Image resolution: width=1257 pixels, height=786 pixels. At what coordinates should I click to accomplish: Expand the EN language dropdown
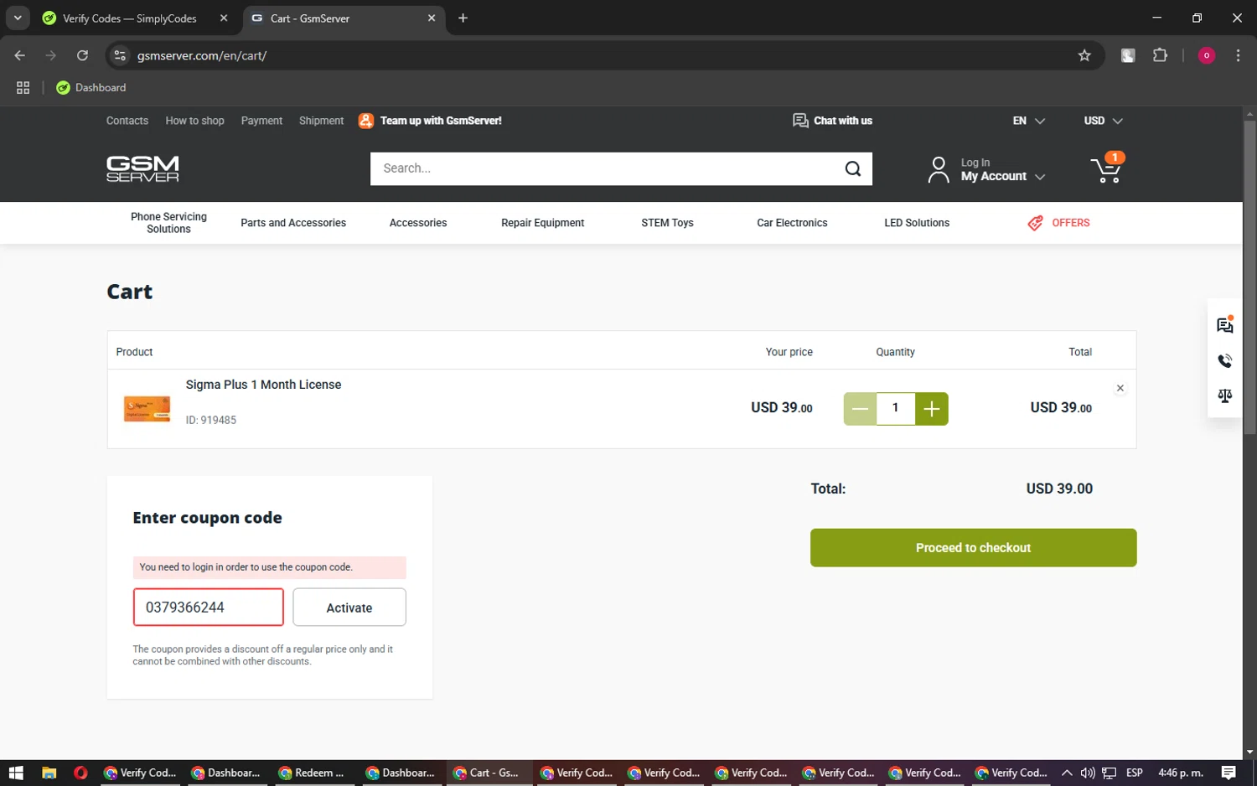coord(1028,121)
